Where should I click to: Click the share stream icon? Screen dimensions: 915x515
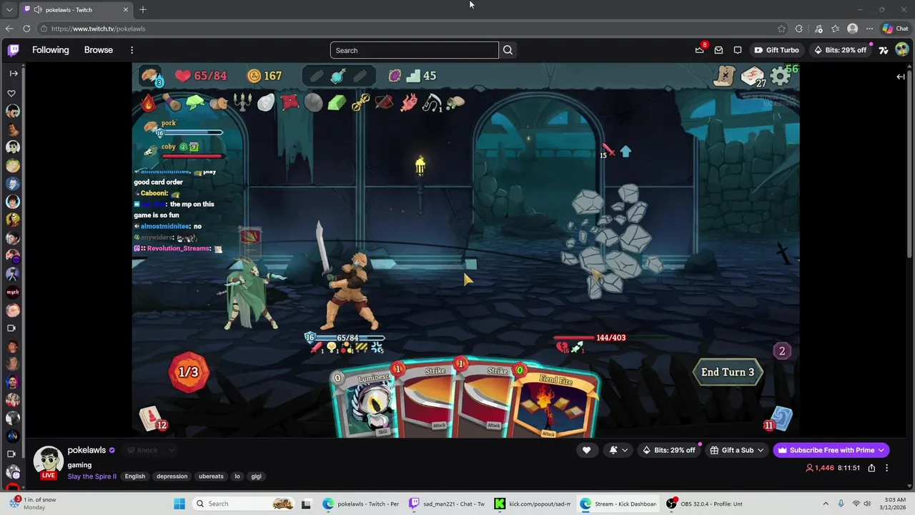point(871,468)
